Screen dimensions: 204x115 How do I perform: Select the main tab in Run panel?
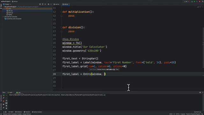pos(10,92)
